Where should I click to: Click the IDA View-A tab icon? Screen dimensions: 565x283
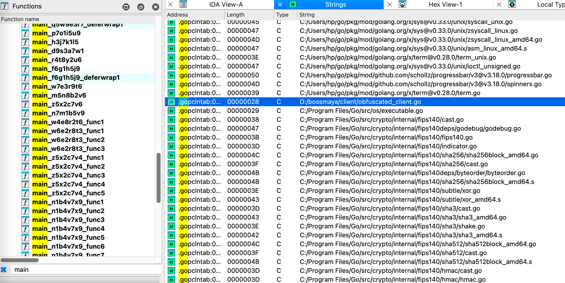[183, 5]
